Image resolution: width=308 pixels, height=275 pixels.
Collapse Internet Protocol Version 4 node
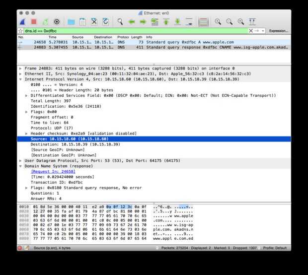[x=20, y=79]
